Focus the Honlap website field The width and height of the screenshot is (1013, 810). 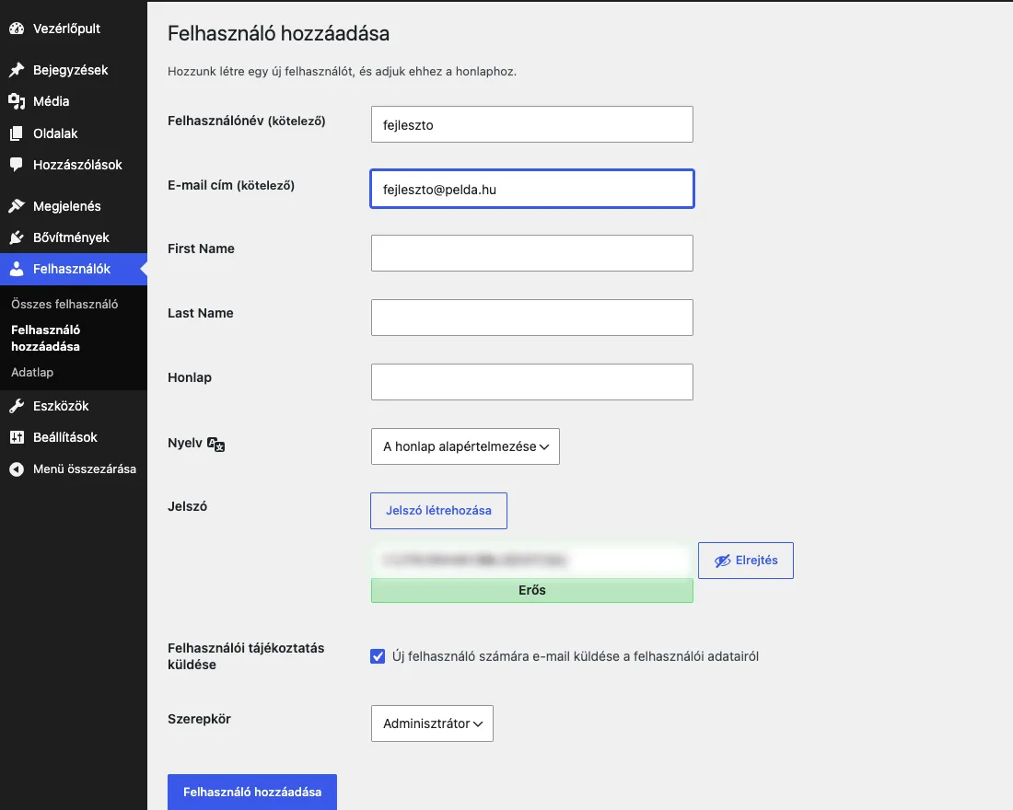[x=532, y=382]
